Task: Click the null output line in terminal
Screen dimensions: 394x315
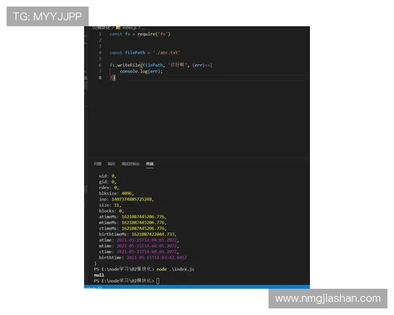Action: tap(99, 275)
